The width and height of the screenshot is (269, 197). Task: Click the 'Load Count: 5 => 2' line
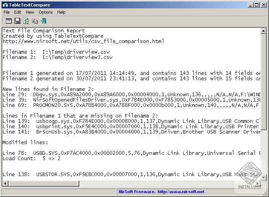31,158
